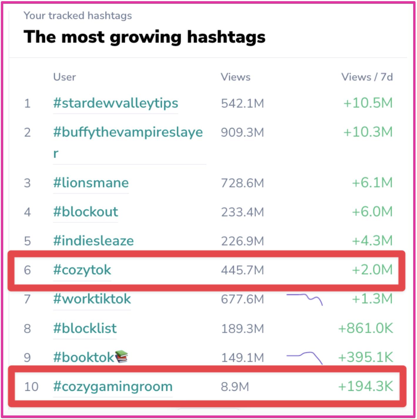Image resolution: width=417 pixels, height=419 pixels.
Task: Click the User column header
Action: click(x=64, y=77)
